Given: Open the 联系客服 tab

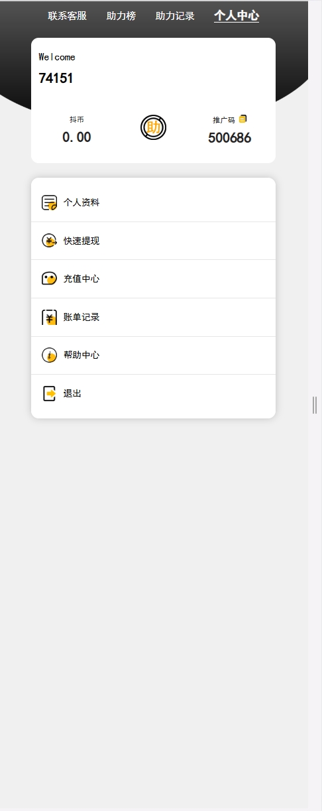Looking at the screenshot, I should click(68, 16).
